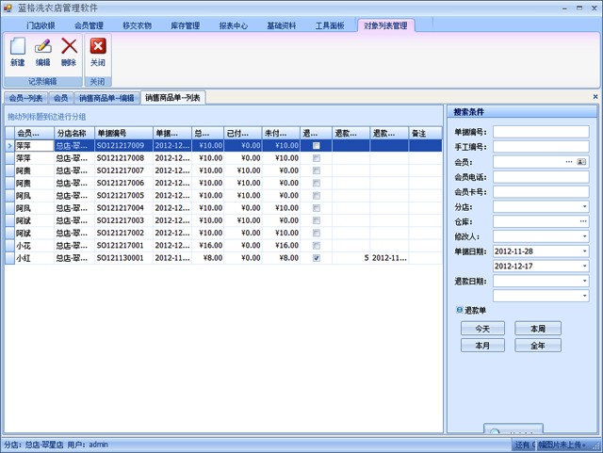Uncheck refund checkbox for row SO121130001
This screenshot has width=603, height=453.
tap(317, 258)
